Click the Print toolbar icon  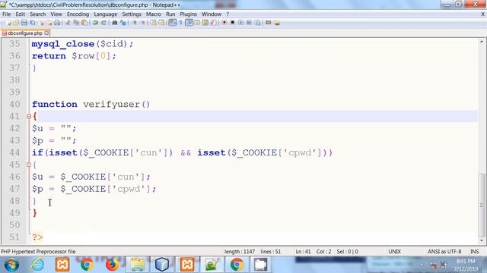click(x=58, y=23)
